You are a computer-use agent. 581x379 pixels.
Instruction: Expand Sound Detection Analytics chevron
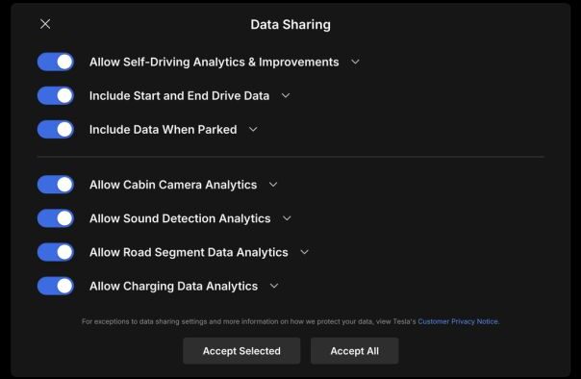[x=287, y=218]
